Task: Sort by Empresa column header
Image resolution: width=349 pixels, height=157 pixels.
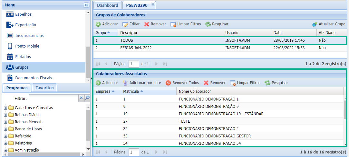Action: [x=107, y=92]
